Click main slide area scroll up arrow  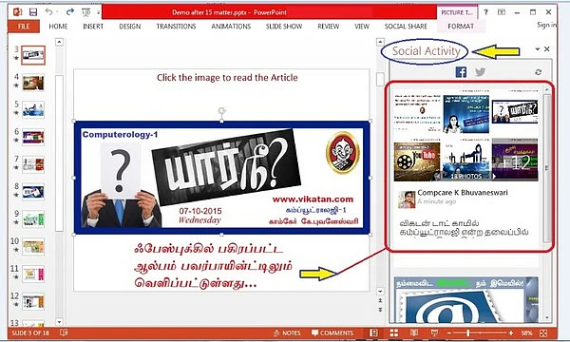coord(380,42)
